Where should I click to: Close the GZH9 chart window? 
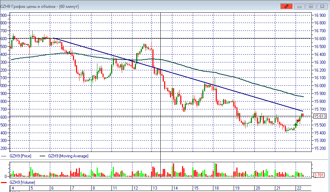coord(322,6)
